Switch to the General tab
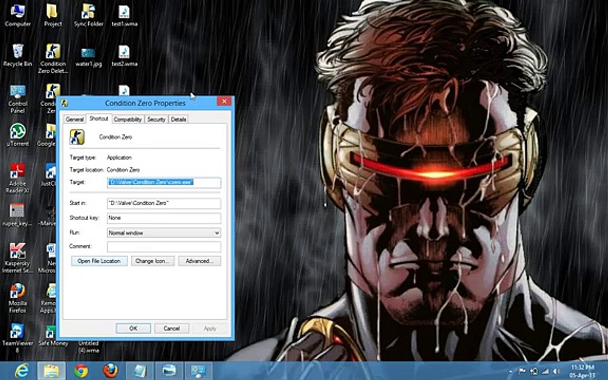The image size is (608, 380). [x=74, y=119]
